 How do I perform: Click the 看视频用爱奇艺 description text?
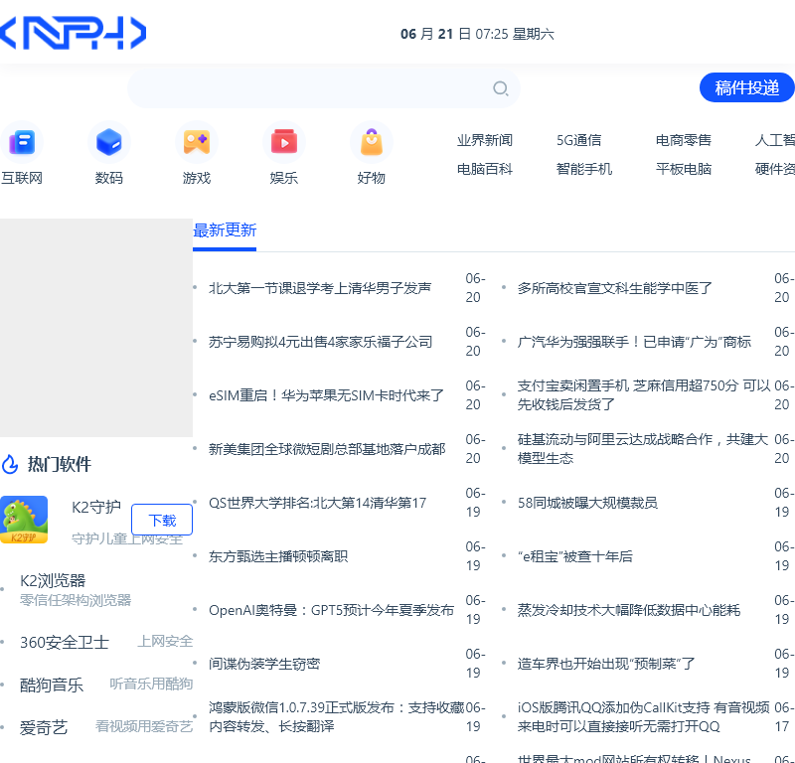144,726
